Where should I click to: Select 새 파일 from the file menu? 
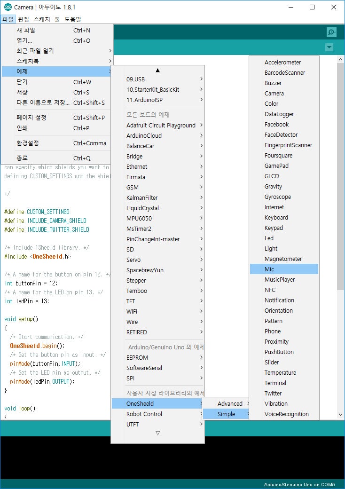coord(56,30)
